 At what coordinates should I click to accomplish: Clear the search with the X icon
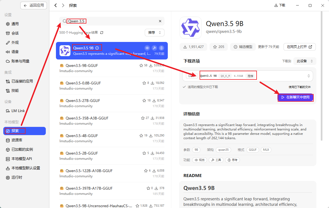(160, 21)
